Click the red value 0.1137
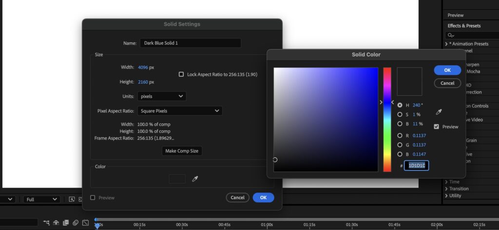 (x=419, y=136)
